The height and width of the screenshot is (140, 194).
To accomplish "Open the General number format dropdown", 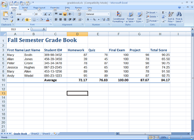I will pos(109,14).
